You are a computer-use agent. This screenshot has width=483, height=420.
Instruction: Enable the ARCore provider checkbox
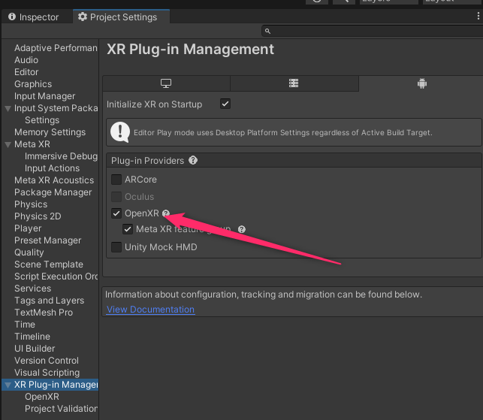point(116,180)
